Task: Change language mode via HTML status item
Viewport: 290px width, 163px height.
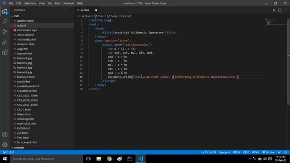Action: pyautogui.click(x=256, y=152)
